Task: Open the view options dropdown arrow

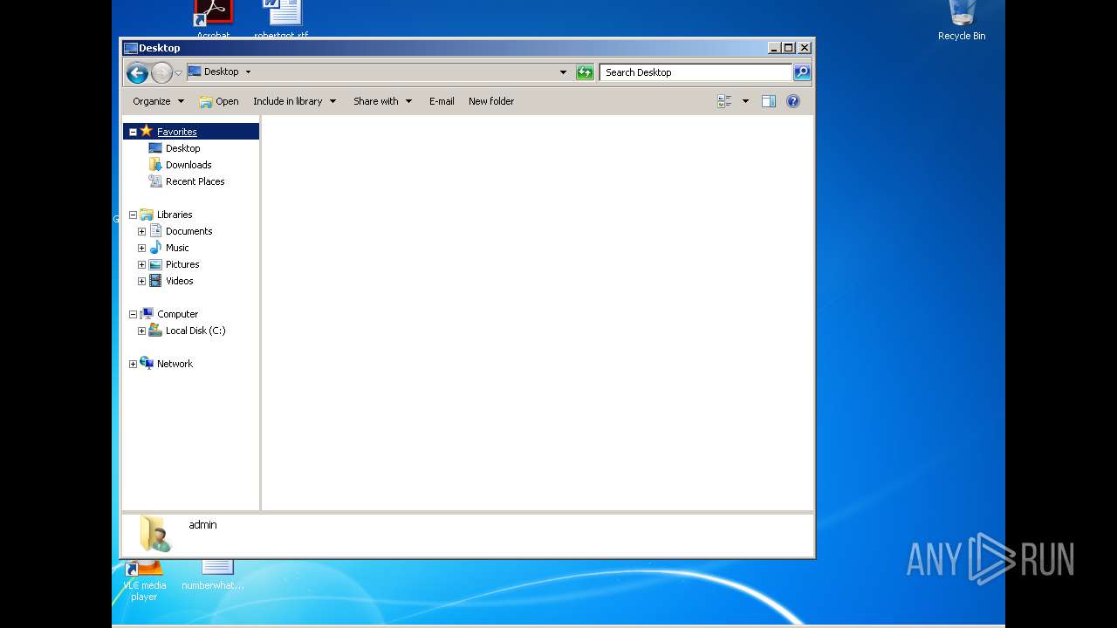Action: coord(745,101)
